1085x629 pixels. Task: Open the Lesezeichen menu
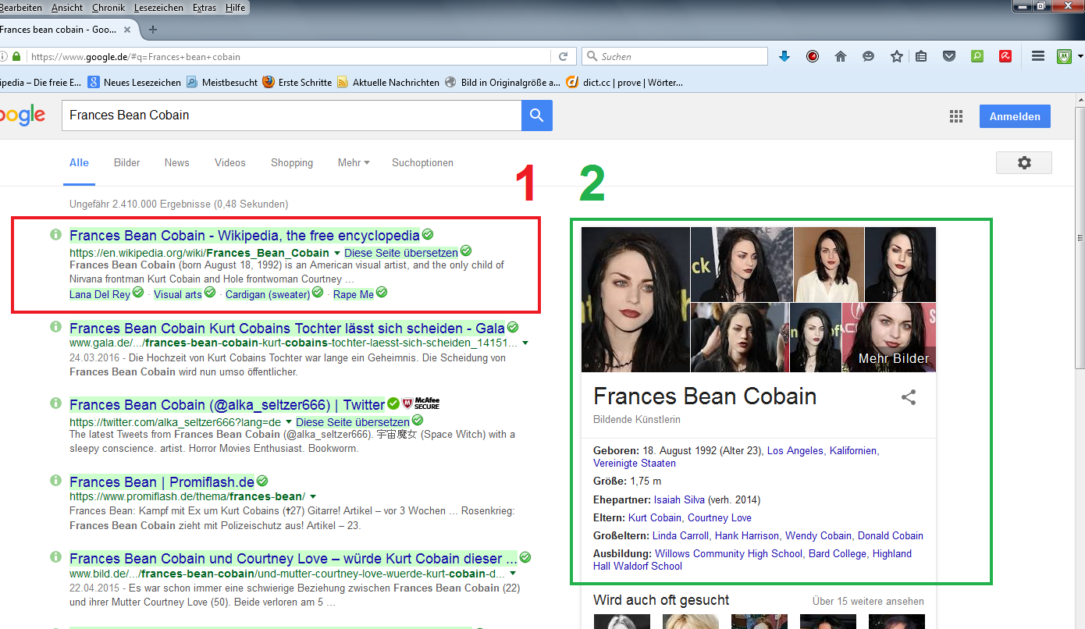point(158,8)
